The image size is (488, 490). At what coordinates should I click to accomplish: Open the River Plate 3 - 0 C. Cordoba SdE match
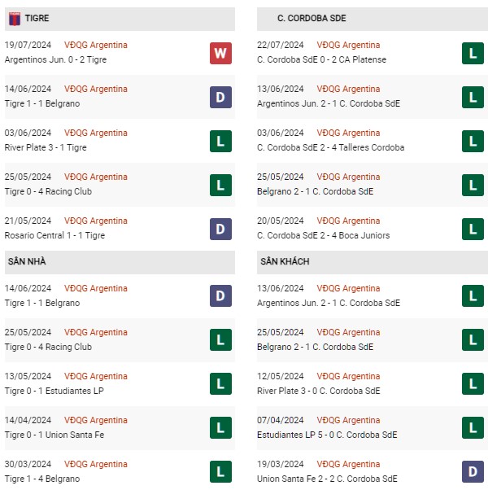pyautogui.click(x=319, y=391)
